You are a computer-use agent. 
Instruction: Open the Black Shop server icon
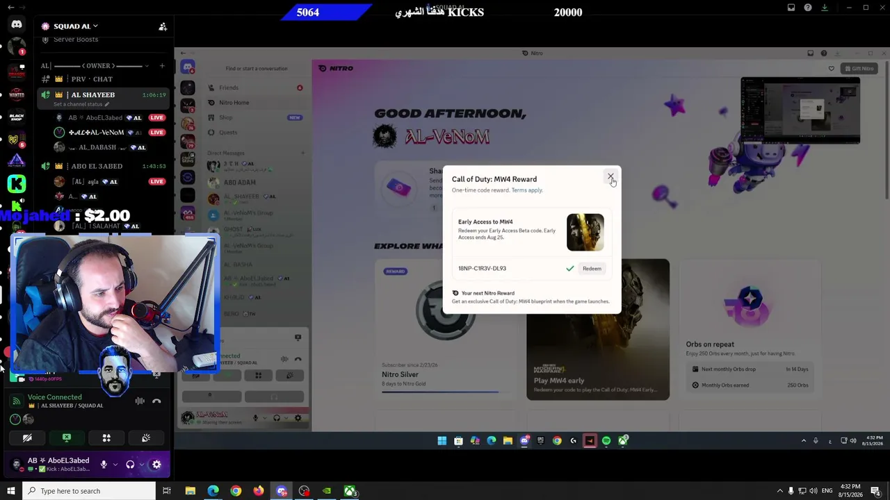click(x=17, y=117)
